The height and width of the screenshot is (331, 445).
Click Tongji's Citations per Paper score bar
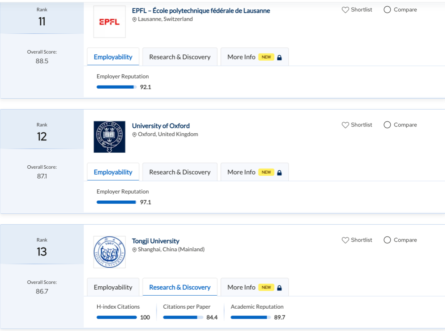click(x=182, y=318)
